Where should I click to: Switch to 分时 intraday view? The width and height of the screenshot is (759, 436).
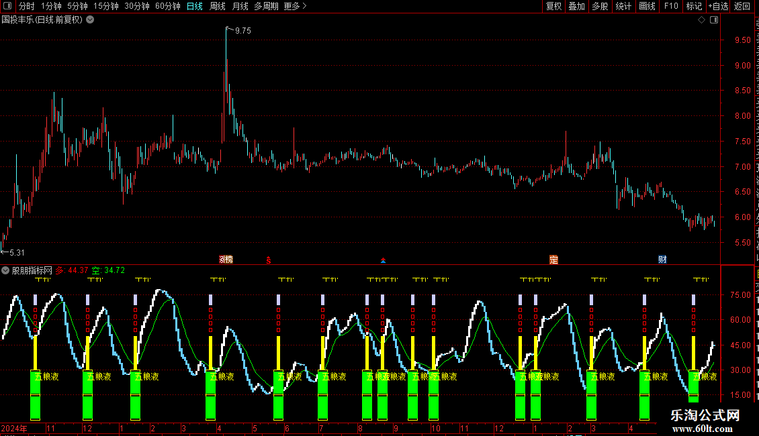coord(27,6)
